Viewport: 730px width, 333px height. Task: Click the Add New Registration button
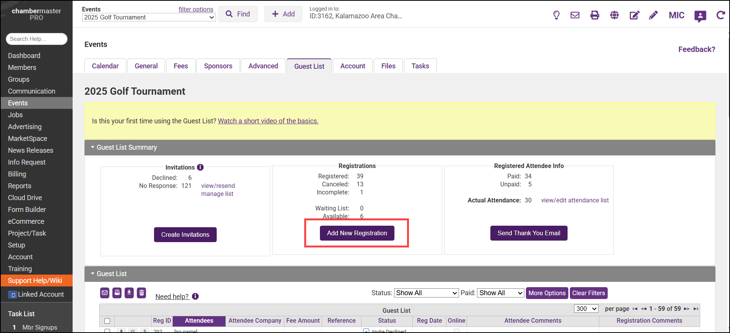357,233
